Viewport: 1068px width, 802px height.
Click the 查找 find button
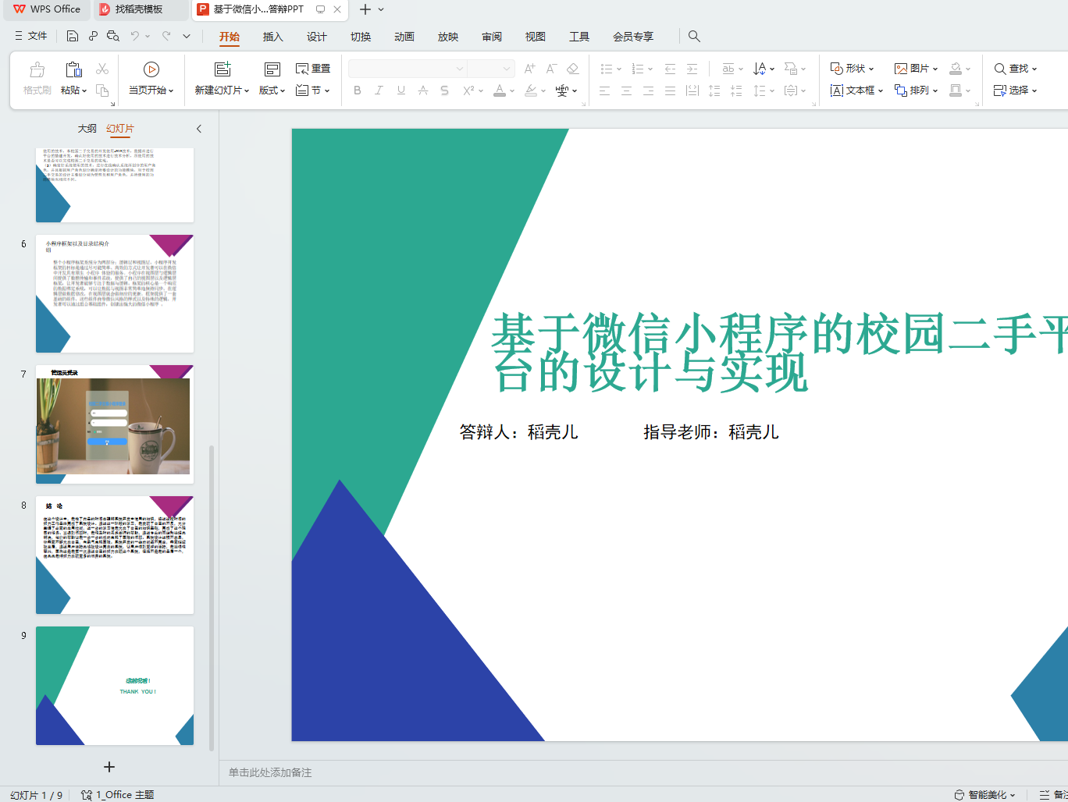(1016, 69)
